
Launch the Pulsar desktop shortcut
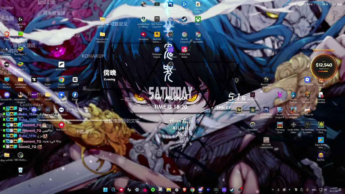point(75,96)
